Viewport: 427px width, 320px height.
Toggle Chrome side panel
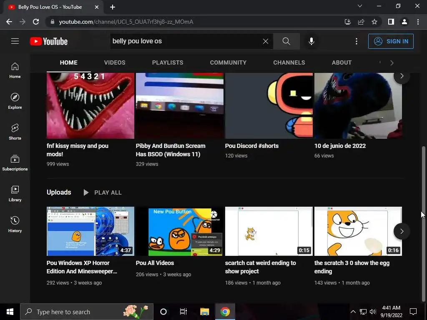click(391, 22)
